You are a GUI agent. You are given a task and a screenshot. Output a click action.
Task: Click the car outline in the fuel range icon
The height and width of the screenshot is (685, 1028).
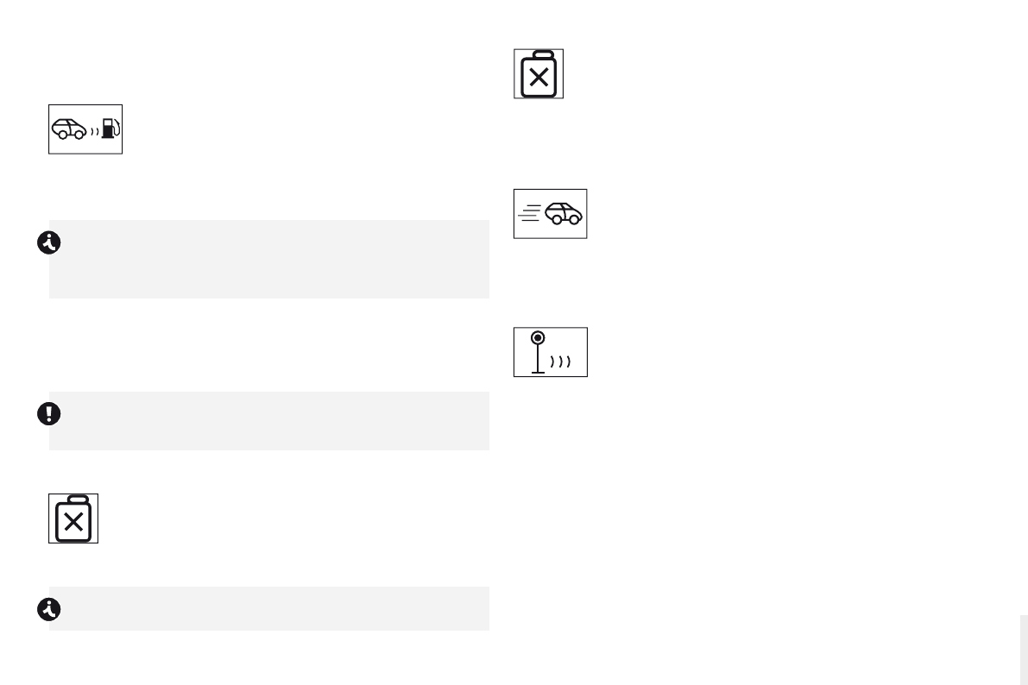pos(69,129)
